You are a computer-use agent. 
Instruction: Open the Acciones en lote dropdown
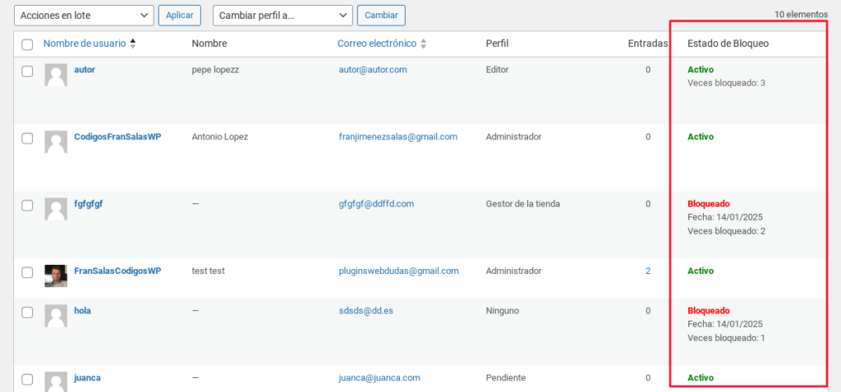click(x=84, y=16)
